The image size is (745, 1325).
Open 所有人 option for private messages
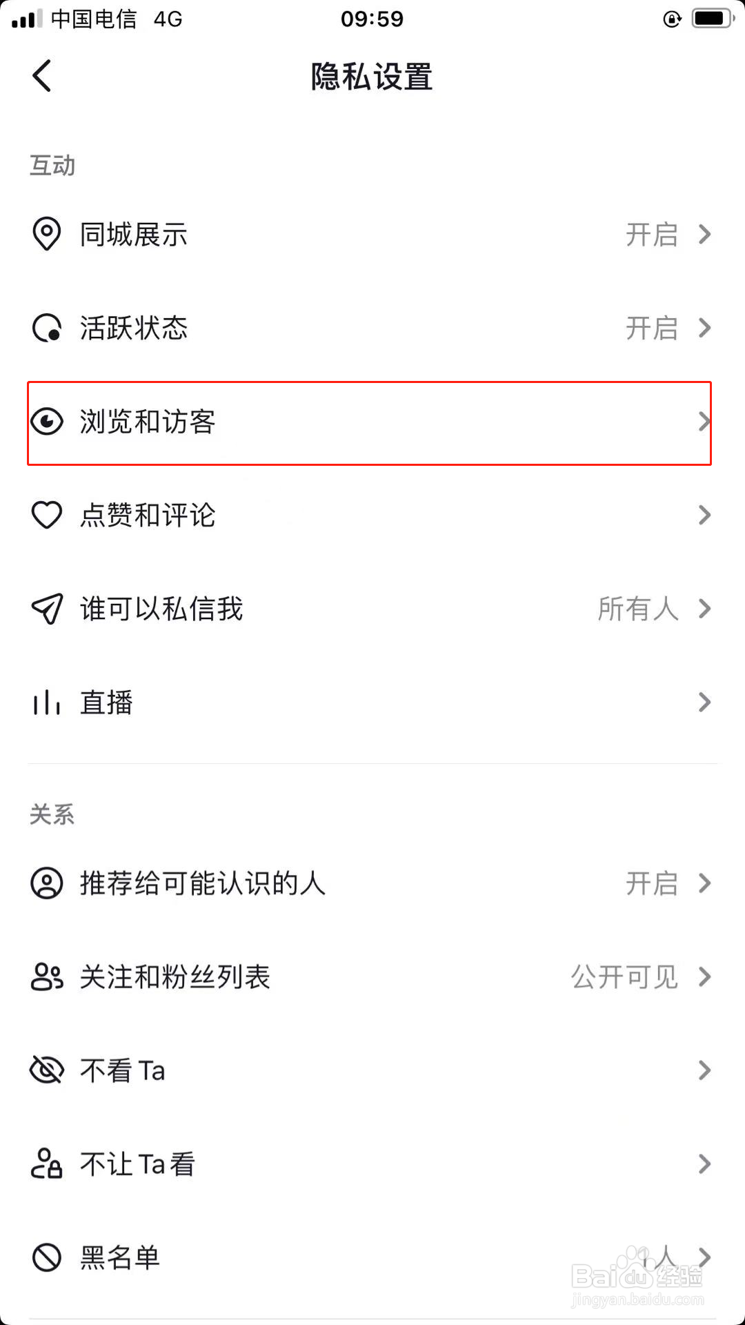pyautogui.click(x=638, y=609)
